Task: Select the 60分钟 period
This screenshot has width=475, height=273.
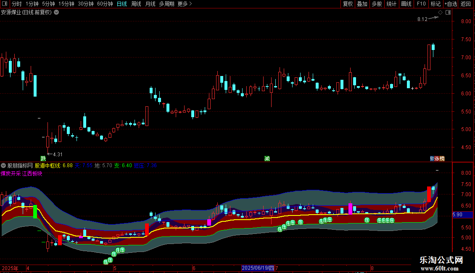Action: pyautogui.click(x=105, y=4)
